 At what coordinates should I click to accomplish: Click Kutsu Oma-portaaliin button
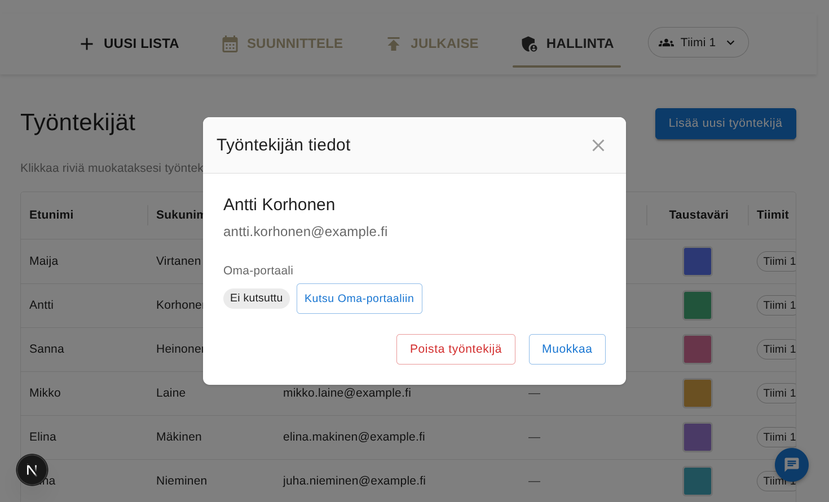point(359,299)
